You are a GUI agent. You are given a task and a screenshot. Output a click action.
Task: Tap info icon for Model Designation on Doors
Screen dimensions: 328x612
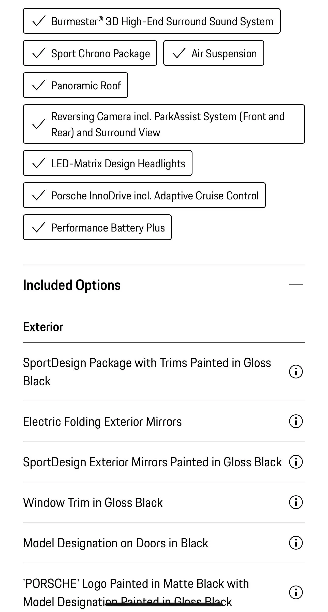(296, 543)
